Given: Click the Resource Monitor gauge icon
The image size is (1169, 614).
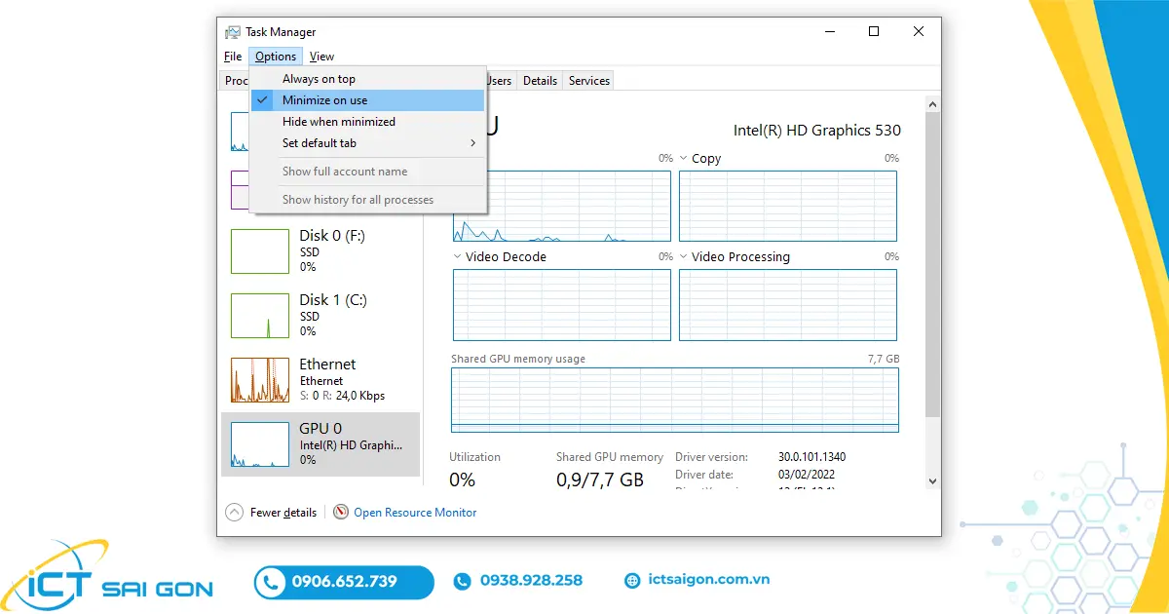Looking at the screenshot, I should click(341, 512).
